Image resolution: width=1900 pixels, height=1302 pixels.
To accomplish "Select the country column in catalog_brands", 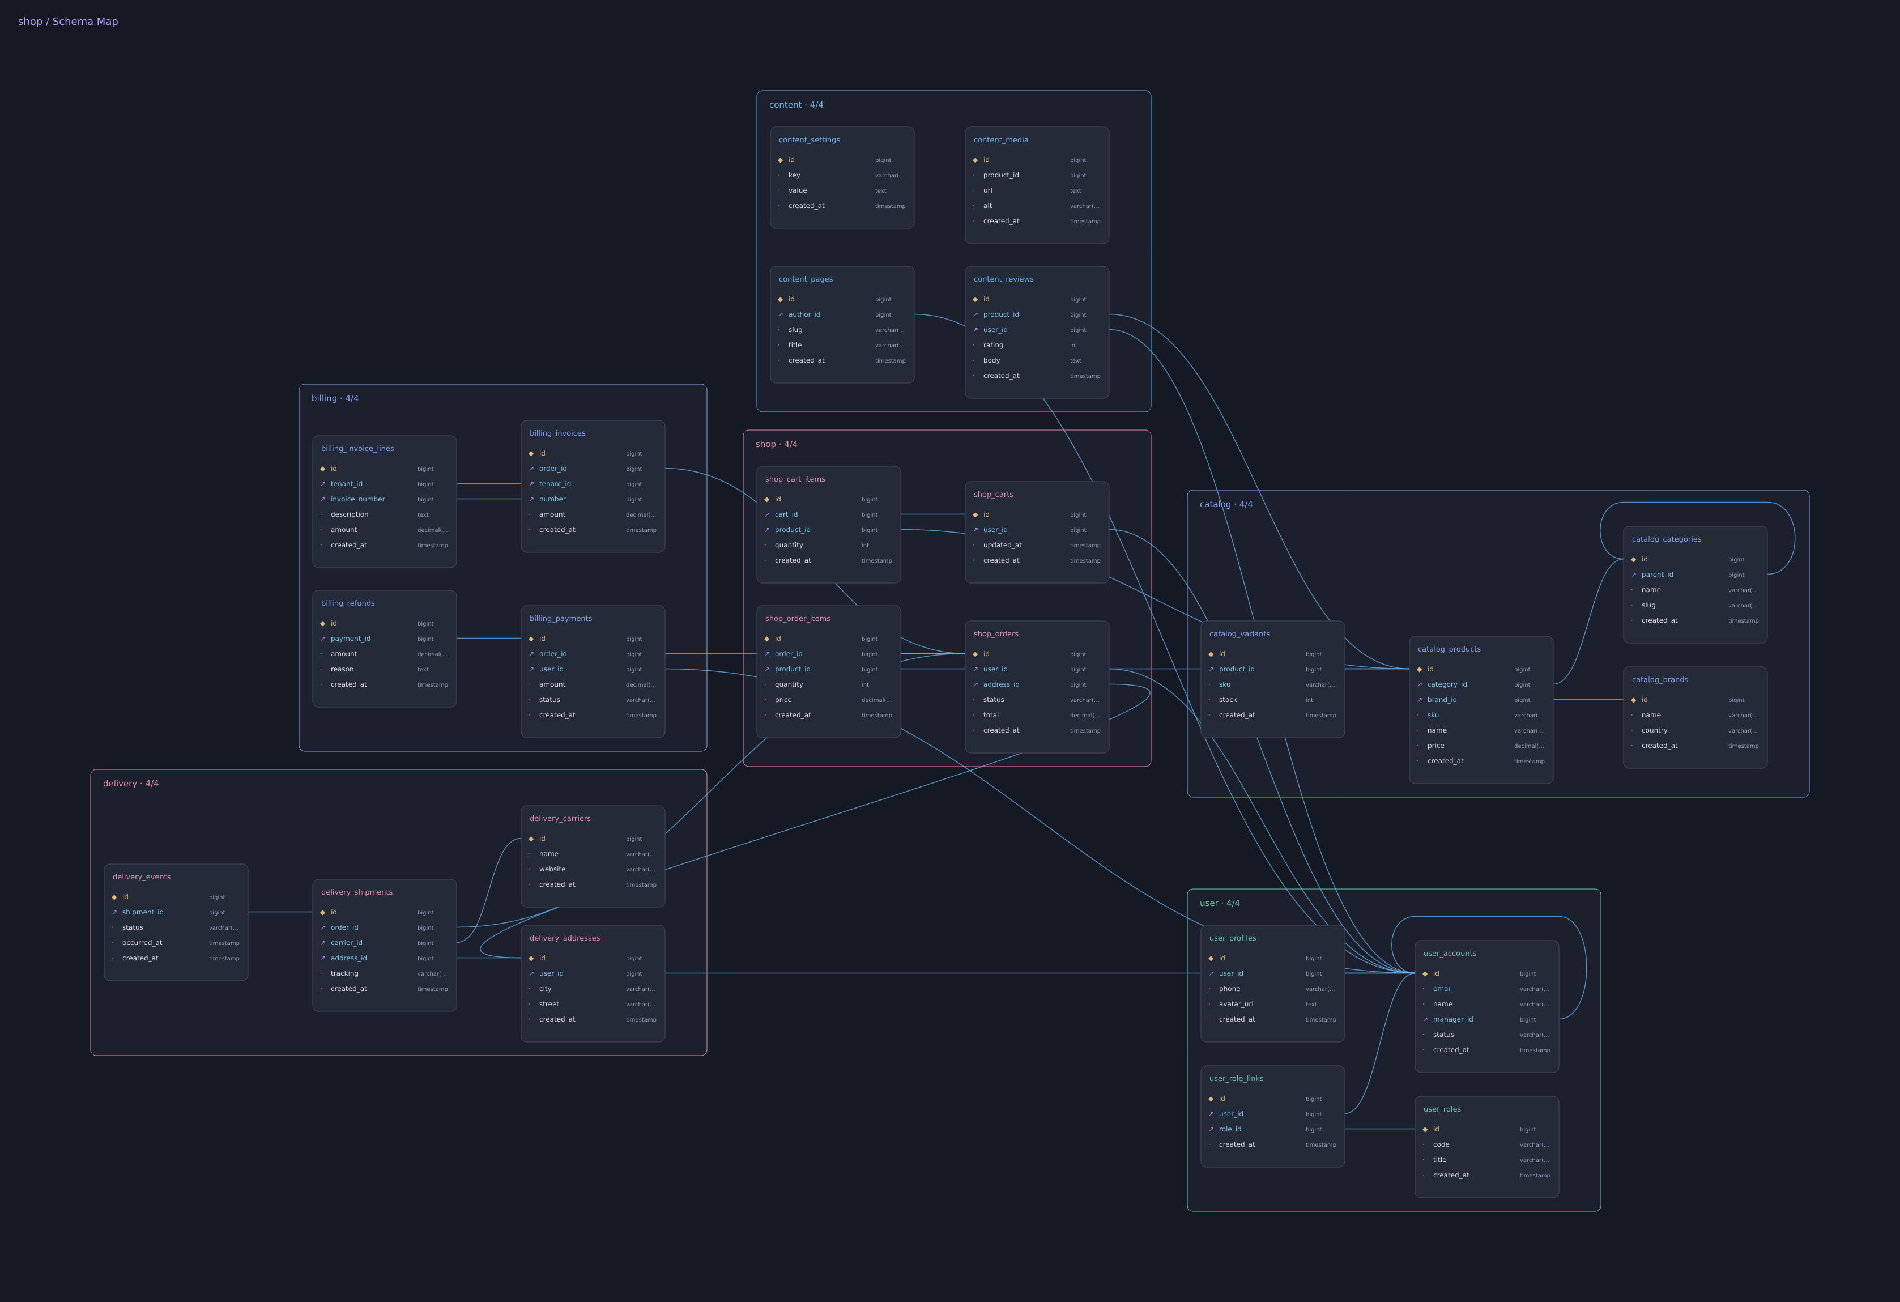I will (x=1695, y=731).
